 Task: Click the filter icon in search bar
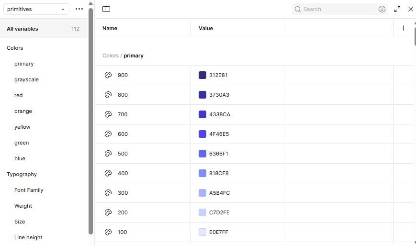click(382, 9)
